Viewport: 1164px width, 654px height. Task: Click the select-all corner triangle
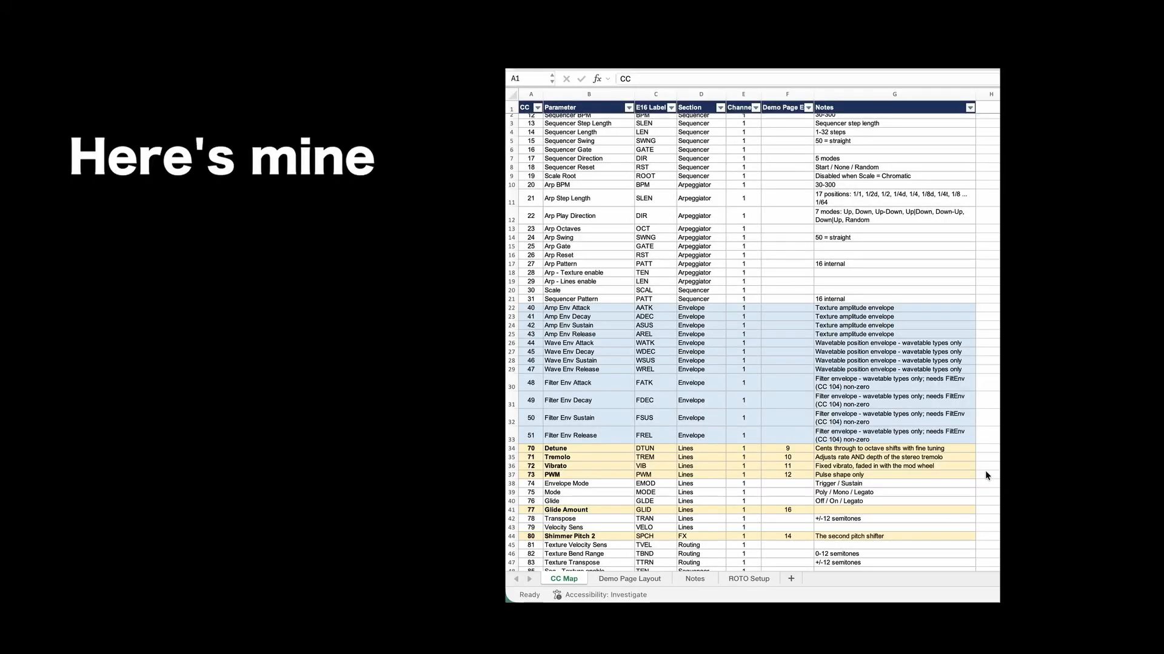[513, 94]
